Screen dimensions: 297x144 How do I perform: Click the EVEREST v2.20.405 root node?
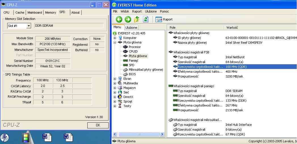coord(132,33)
